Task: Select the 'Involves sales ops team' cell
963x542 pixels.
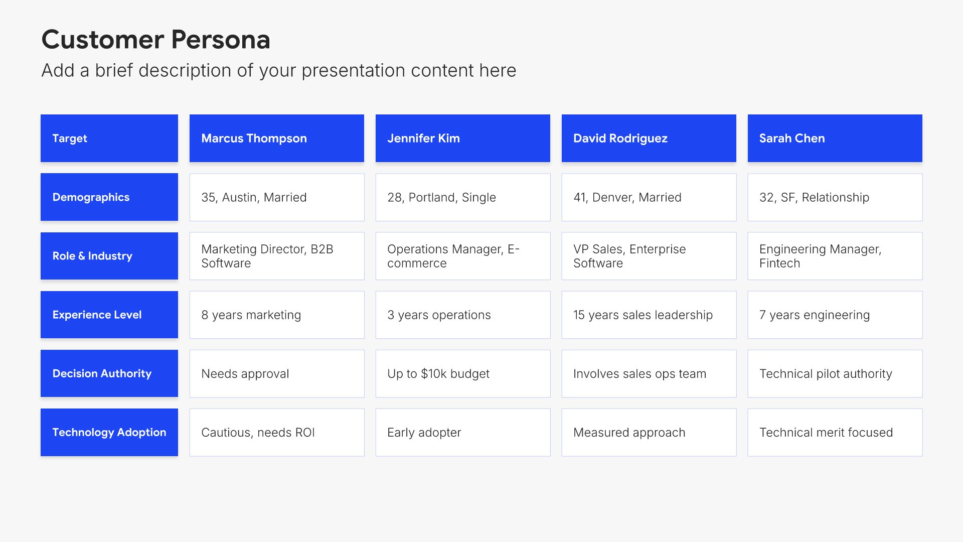Action: click(649, 373)
